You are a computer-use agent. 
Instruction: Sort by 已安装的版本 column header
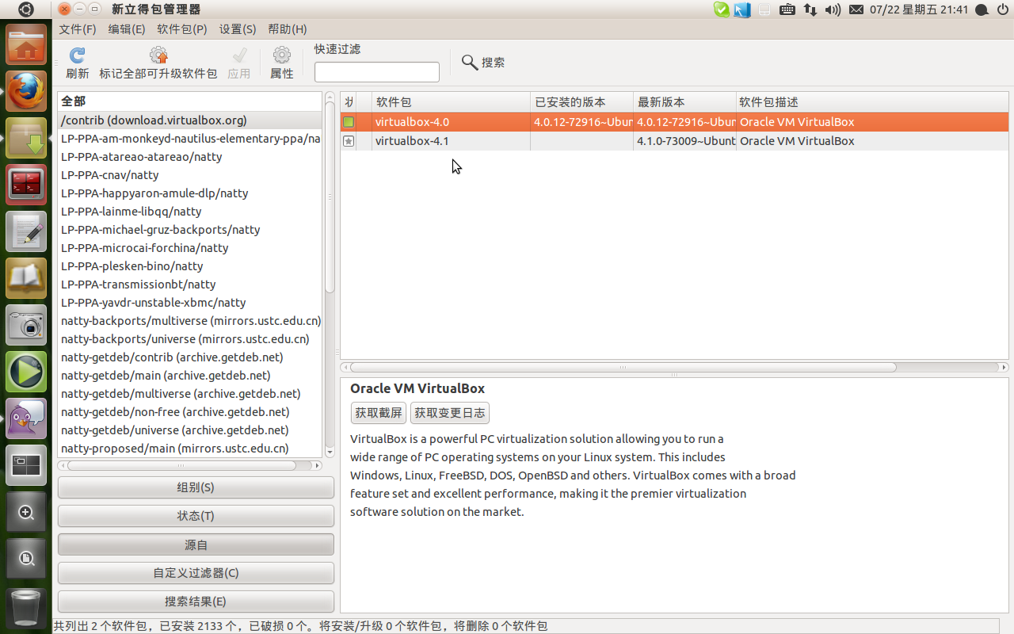pos(582,102)
